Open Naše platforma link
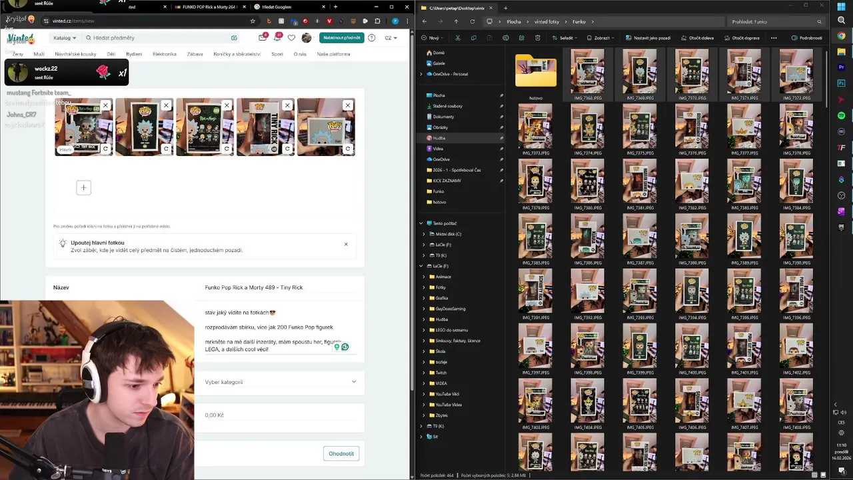 [x=333, y=54]
